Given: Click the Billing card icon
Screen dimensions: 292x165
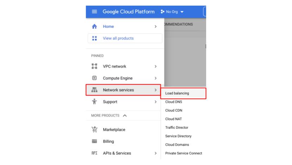Looking at the screenshot, I should pyautogui.click(x=94, y=141).
